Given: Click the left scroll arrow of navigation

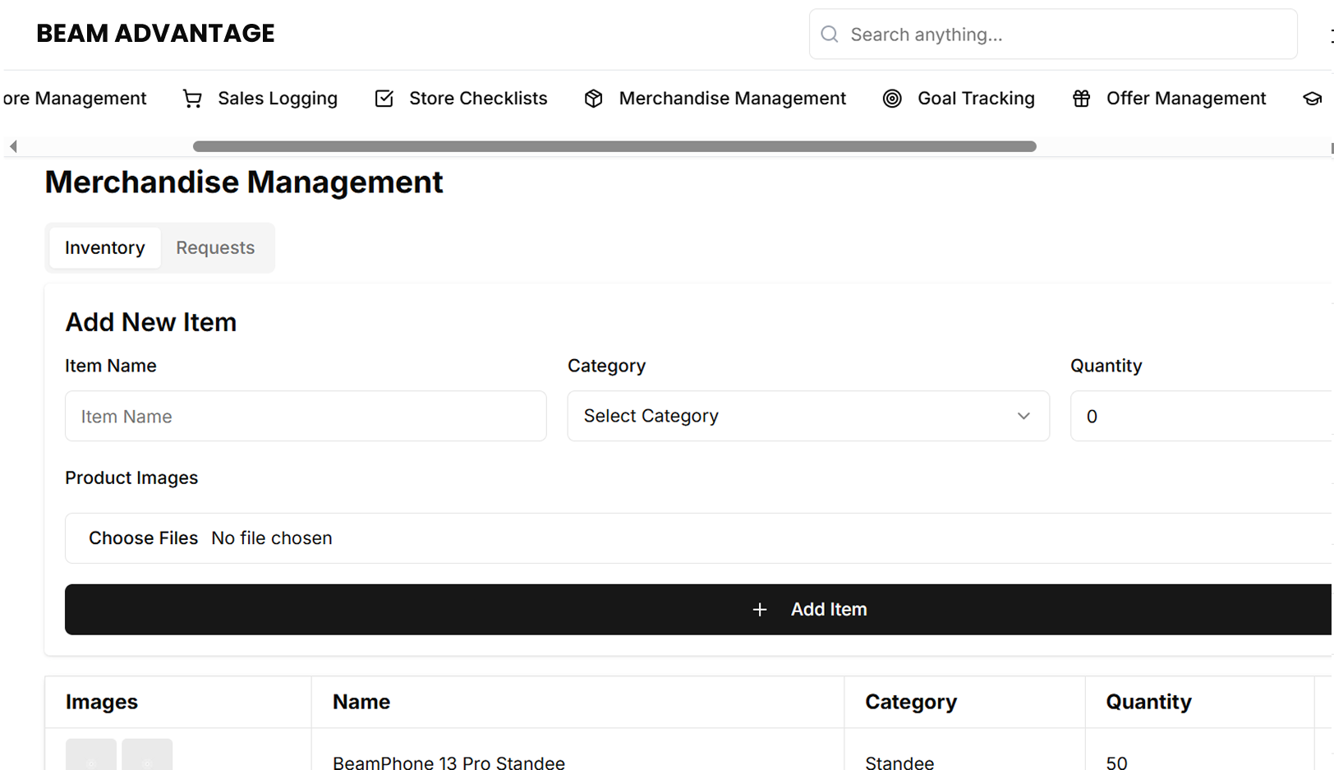Looking at the screenshot, I should [13, 146].
